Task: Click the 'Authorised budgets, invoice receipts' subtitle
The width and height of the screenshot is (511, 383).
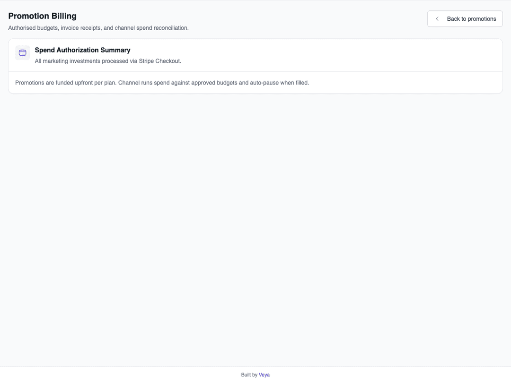Action: tap(98, 28)
